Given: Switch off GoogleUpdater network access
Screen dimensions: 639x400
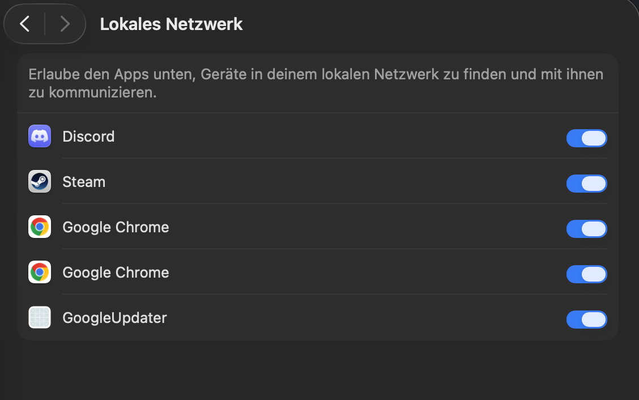Looking at the screenshot, I should tap(586, 320).
